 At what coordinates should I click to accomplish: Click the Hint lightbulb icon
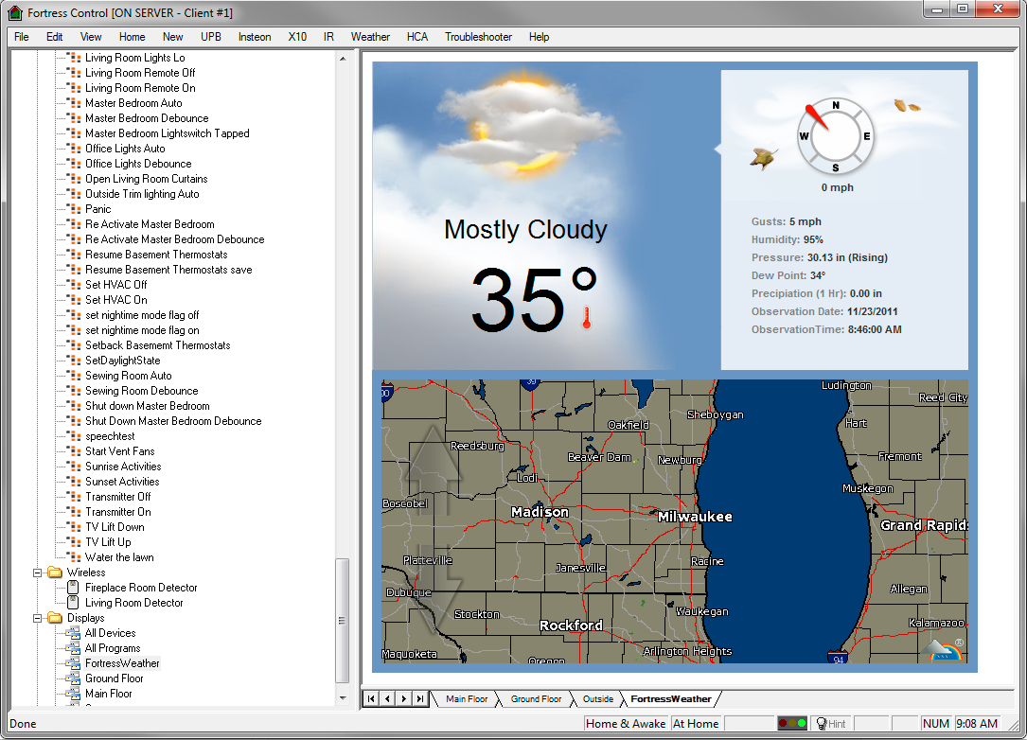pos(820,723)
